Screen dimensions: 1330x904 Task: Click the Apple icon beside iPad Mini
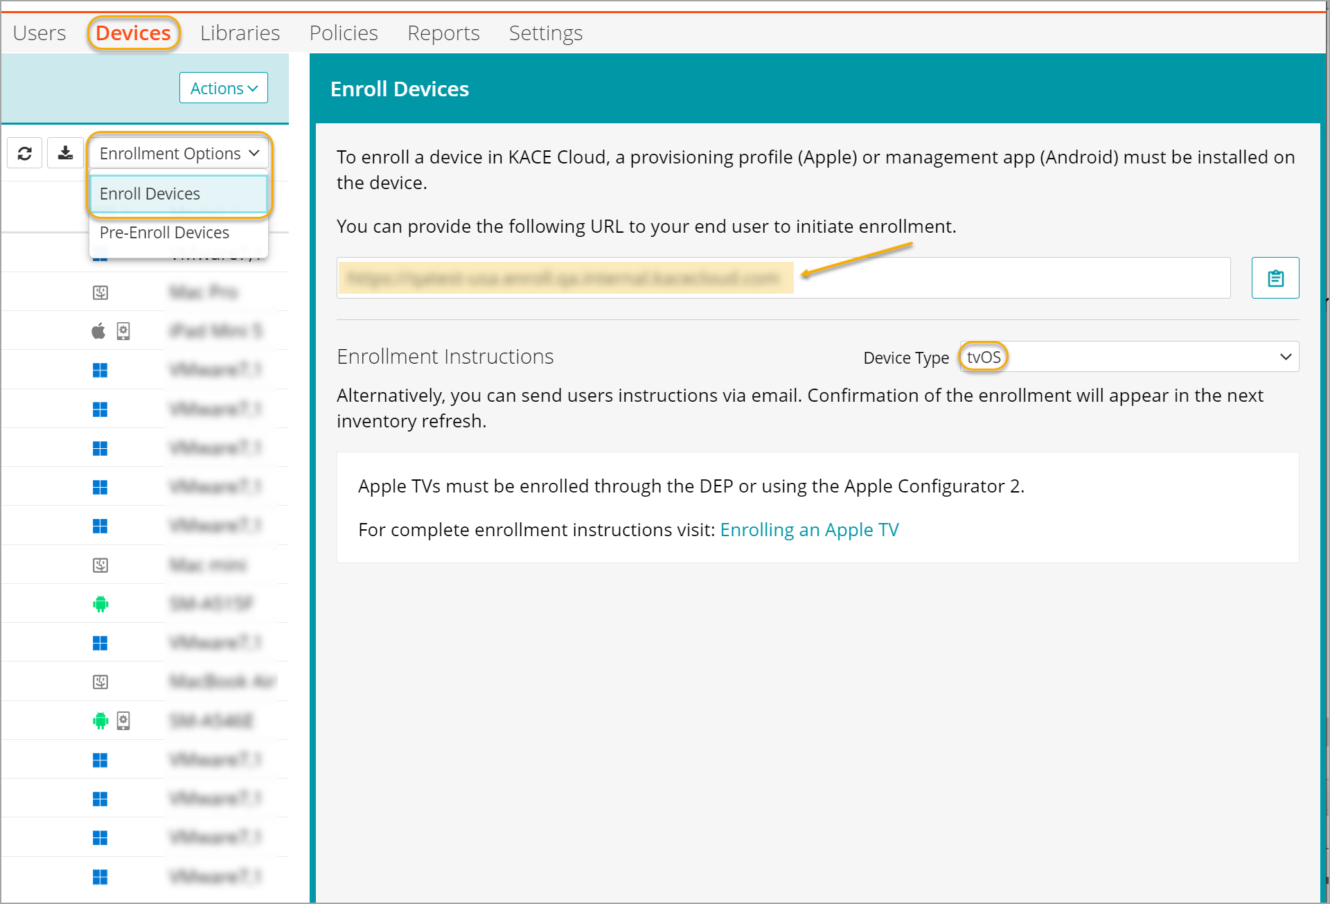[x=99, y=331]
